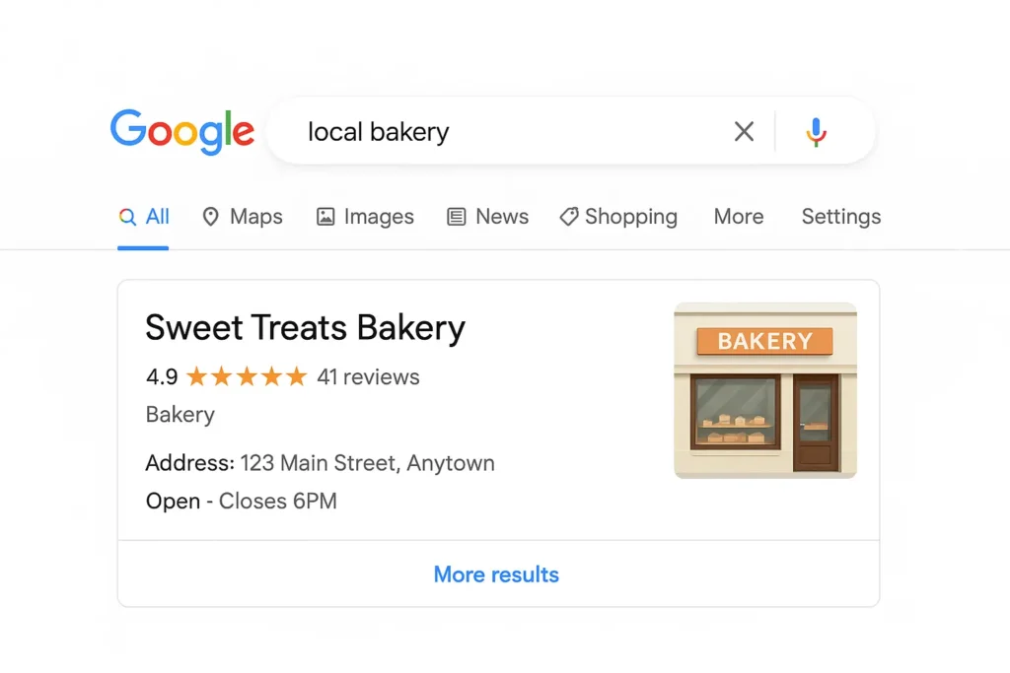The image size is (1010, 673).
Task: Open the Google homepage via the logo
Action: (x=182, y=131)
